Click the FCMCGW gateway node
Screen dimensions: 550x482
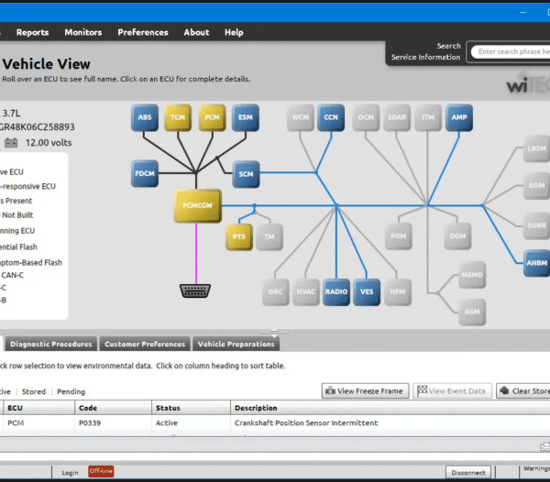click(x=198, y=206)
